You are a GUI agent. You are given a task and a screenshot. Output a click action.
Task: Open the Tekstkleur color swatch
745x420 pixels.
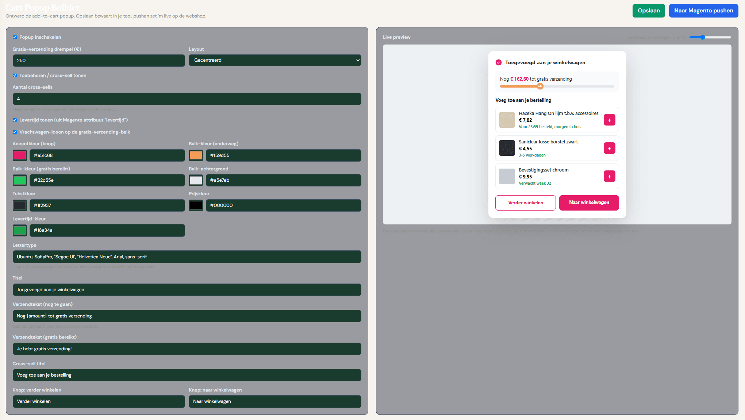tap(20, 205)
